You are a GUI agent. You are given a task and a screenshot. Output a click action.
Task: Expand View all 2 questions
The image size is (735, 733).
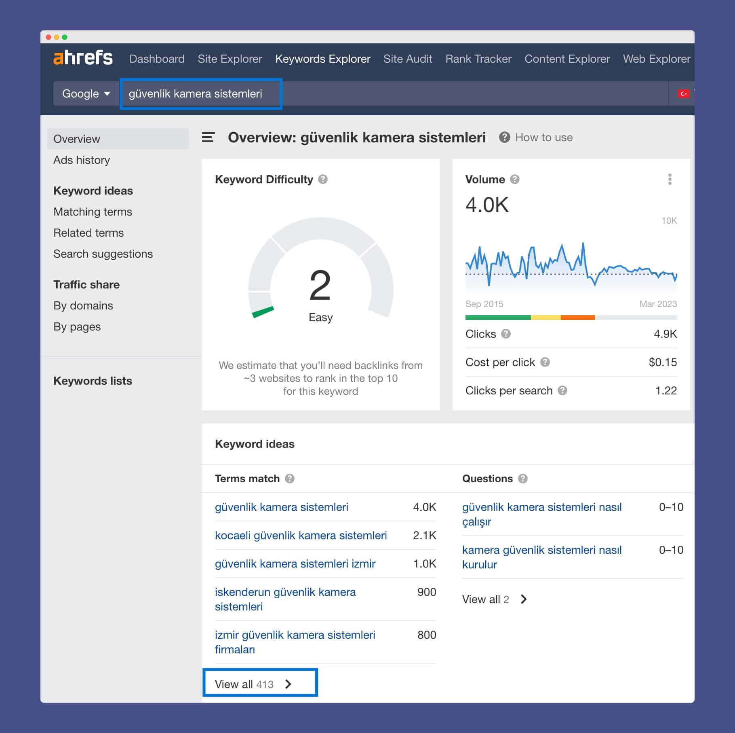coord(495,599)
